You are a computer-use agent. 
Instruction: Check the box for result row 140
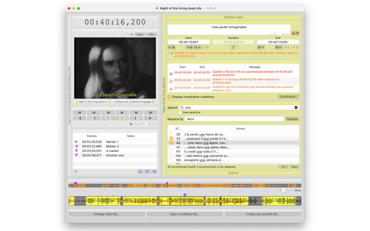pyautogui.click(x=171, y=156)
